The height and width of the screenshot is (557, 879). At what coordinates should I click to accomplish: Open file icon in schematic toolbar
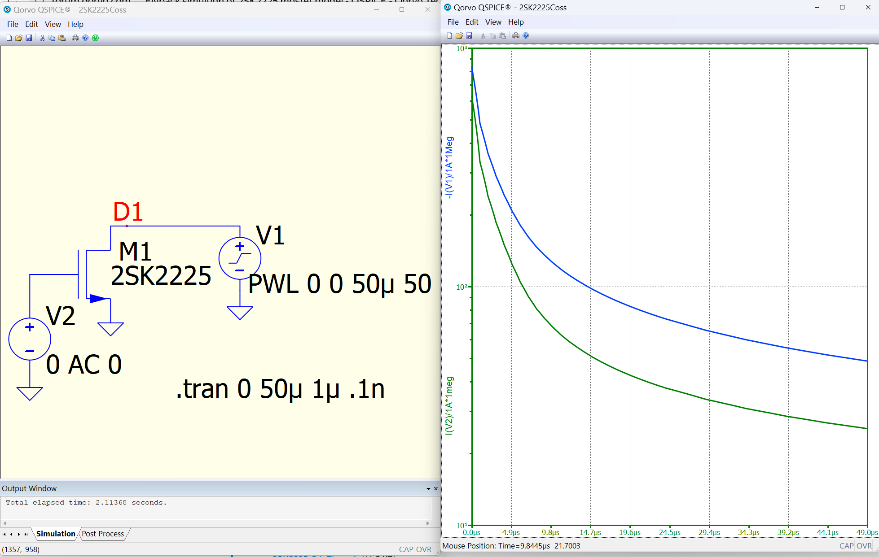(x=19, y=38)
